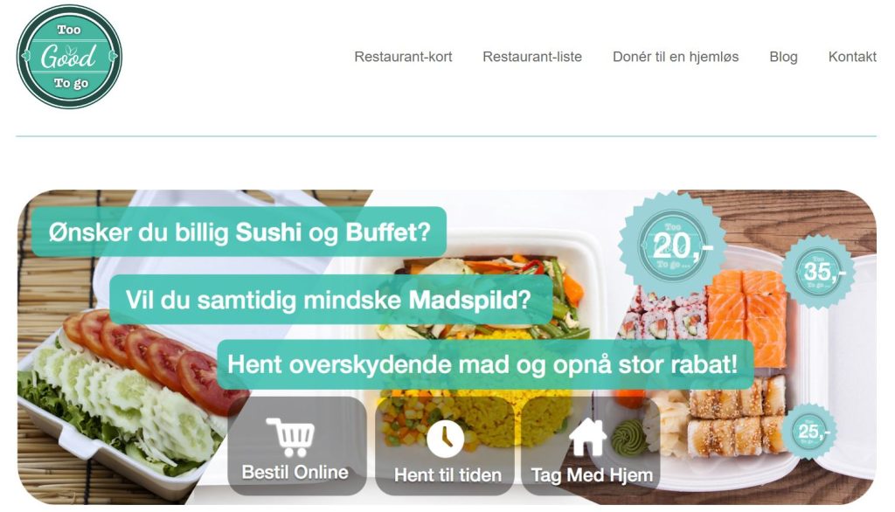Go to Donér til en hjemløs page
The height and width of the screenshot is (512, 895).
point(676,57)
